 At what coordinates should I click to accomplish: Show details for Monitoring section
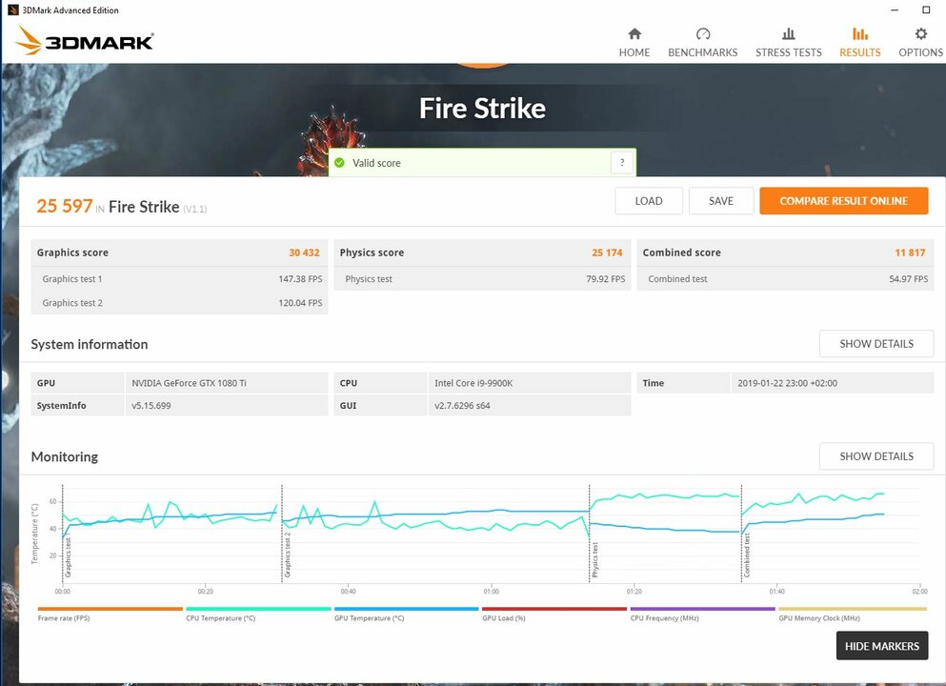click(876, 456)
